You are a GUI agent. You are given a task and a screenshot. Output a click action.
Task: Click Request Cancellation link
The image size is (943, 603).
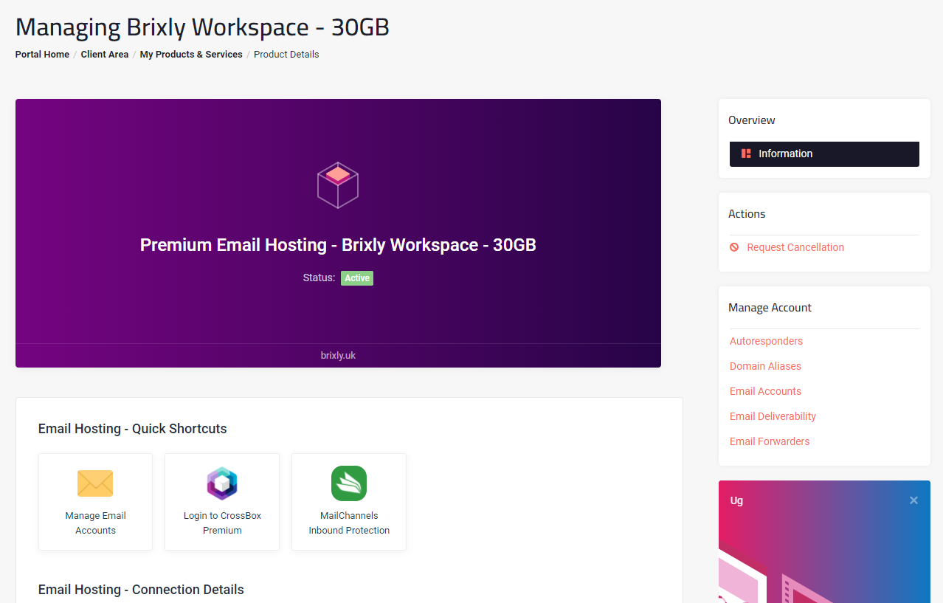[x=795, y=247]
